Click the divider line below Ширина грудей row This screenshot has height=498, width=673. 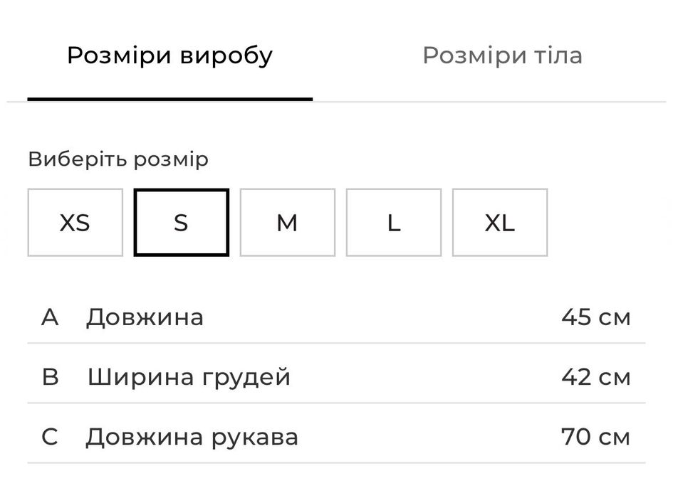click(x=336, y=403)
